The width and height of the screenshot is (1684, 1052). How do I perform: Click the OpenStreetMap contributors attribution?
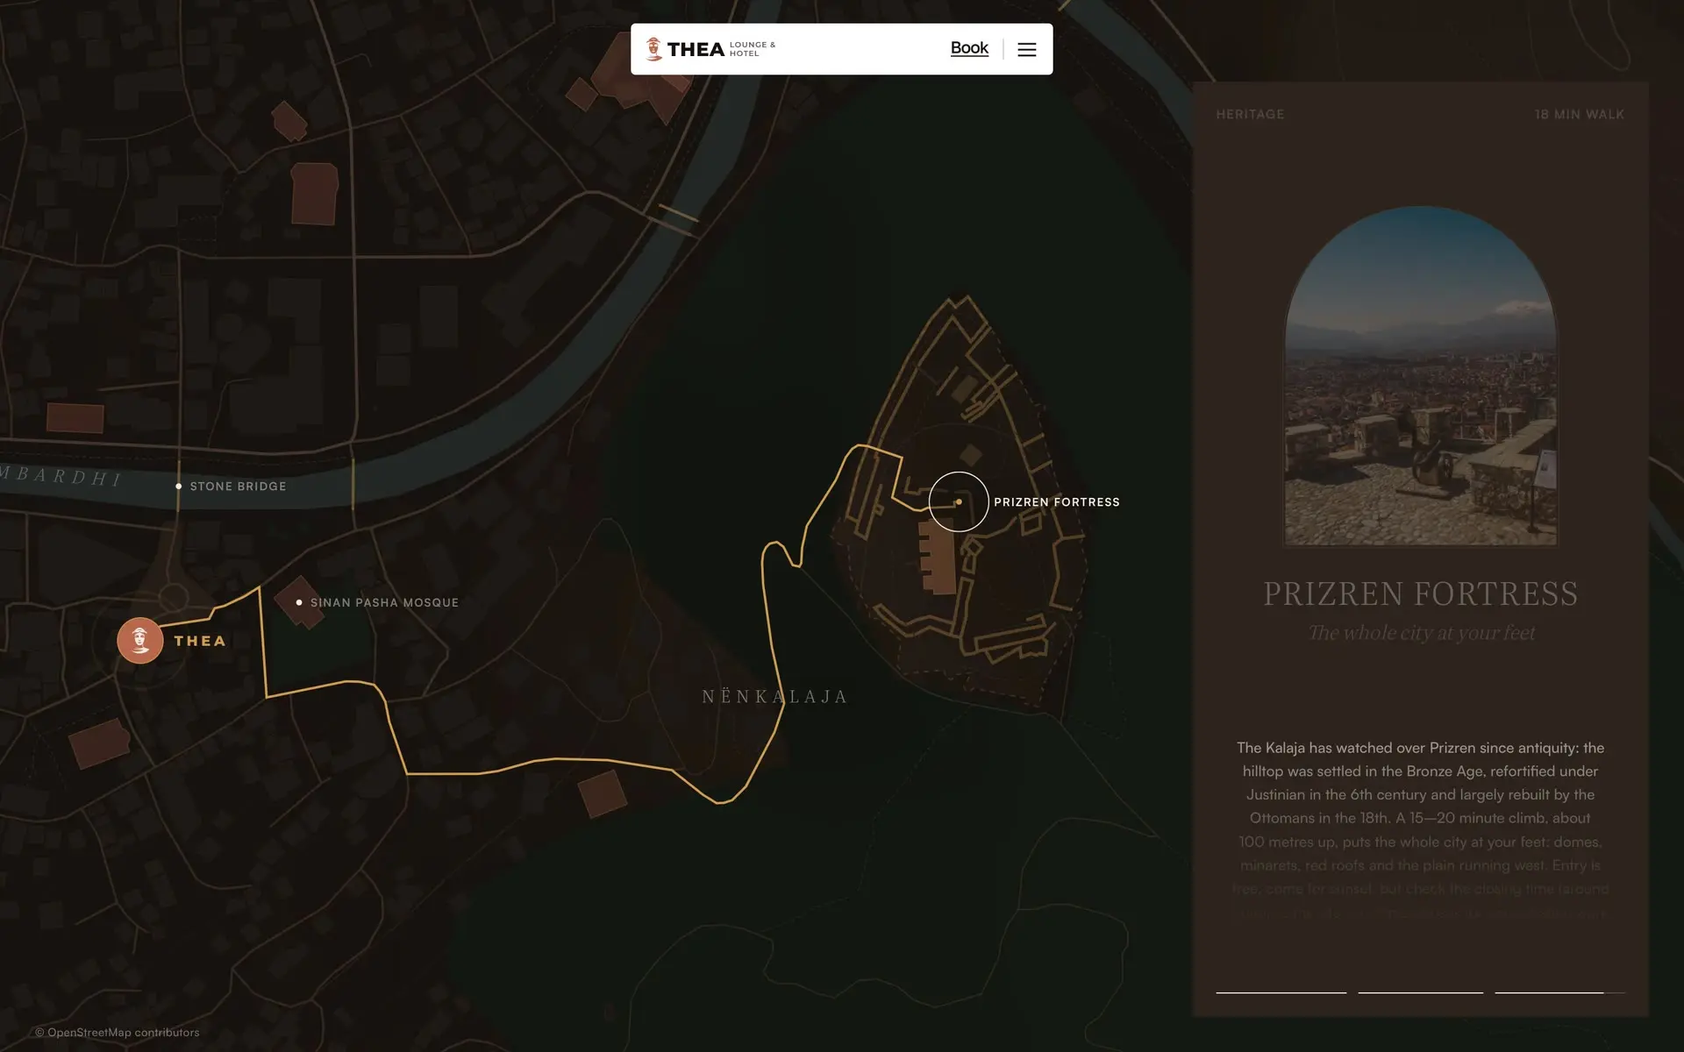[x=118, y=1032]
